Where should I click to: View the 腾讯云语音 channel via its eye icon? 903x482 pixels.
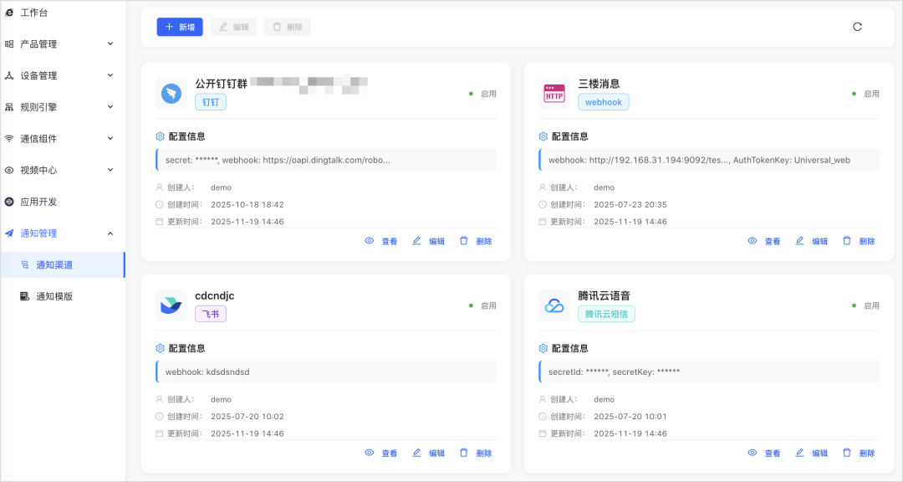(752, 453)
